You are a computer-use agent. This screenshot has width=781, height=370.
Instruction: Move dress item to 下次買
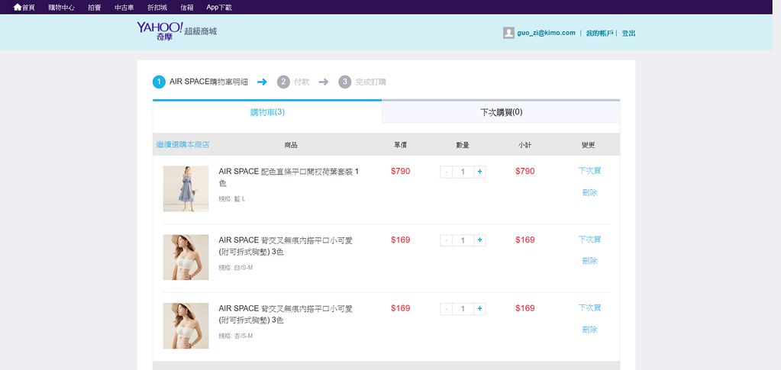[x=589, y=170]
